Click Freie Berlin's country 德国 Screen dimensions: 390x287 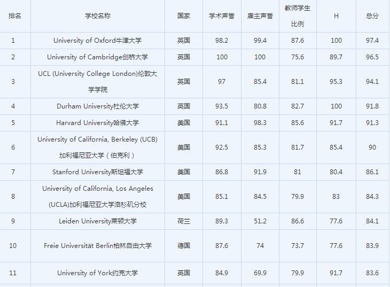click(x=184, y=246)
